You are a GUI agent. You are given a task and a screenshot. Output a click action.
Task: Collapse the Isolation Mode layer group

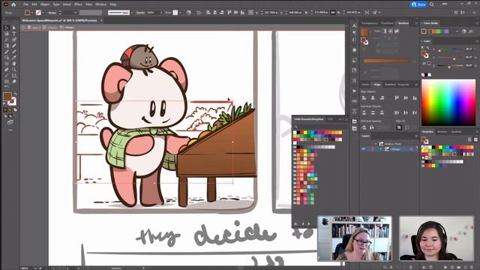[x=376, y=143]
